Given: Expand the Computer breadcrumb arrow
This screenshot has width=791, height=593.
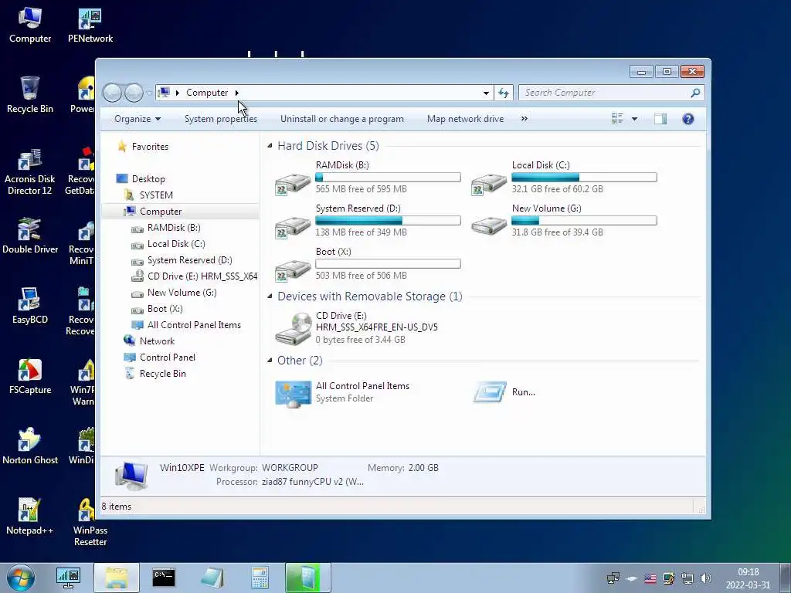Looking at the screenshot, I should [236, 93].
